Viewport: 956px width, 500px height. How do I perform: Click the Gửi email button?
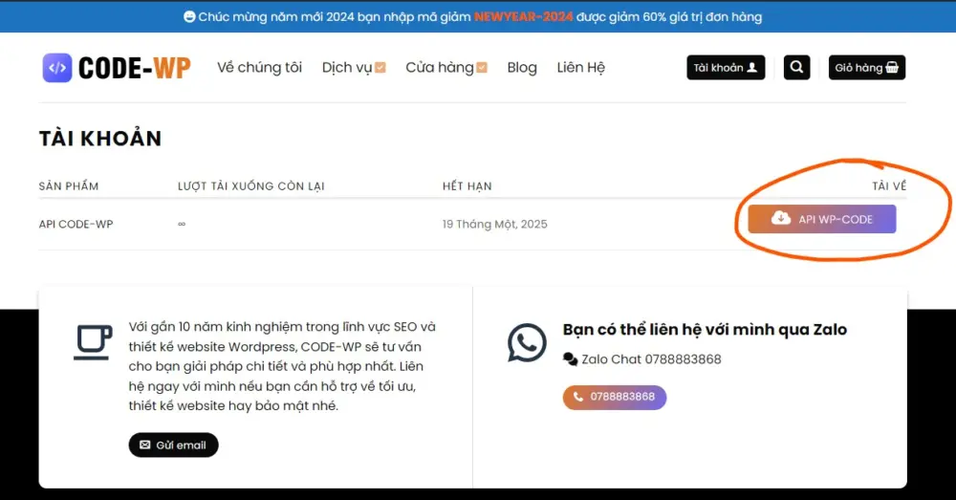[x=173, y=446]
